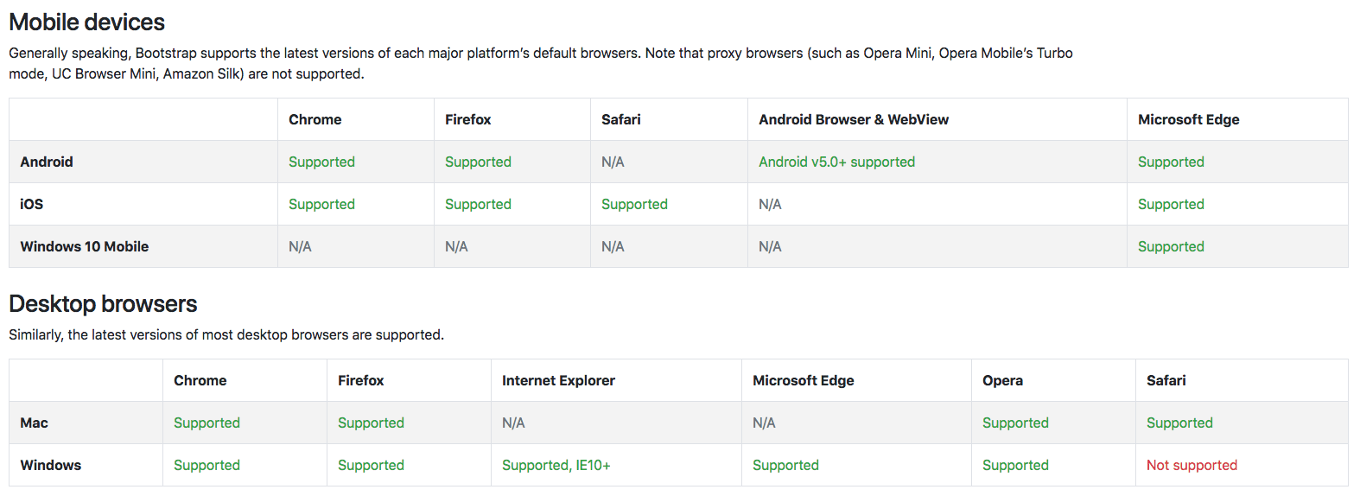Click the Mac row header
1360x496 pixels.
click(x=34, y=423)
